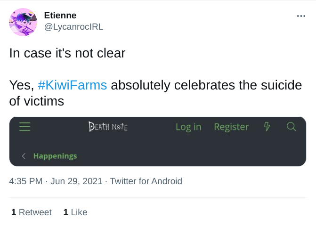Open the tweet's three-dot more options menu
The height and width of the screenshot is (227, 316).
pyautogui.click(x=301, y=16)
